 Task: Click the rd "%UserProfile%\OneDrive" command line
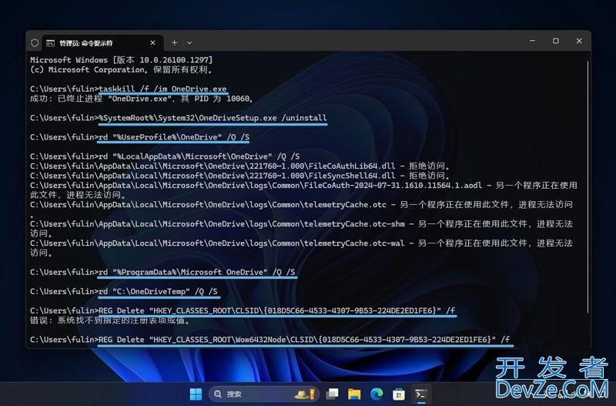coord(139,137)
